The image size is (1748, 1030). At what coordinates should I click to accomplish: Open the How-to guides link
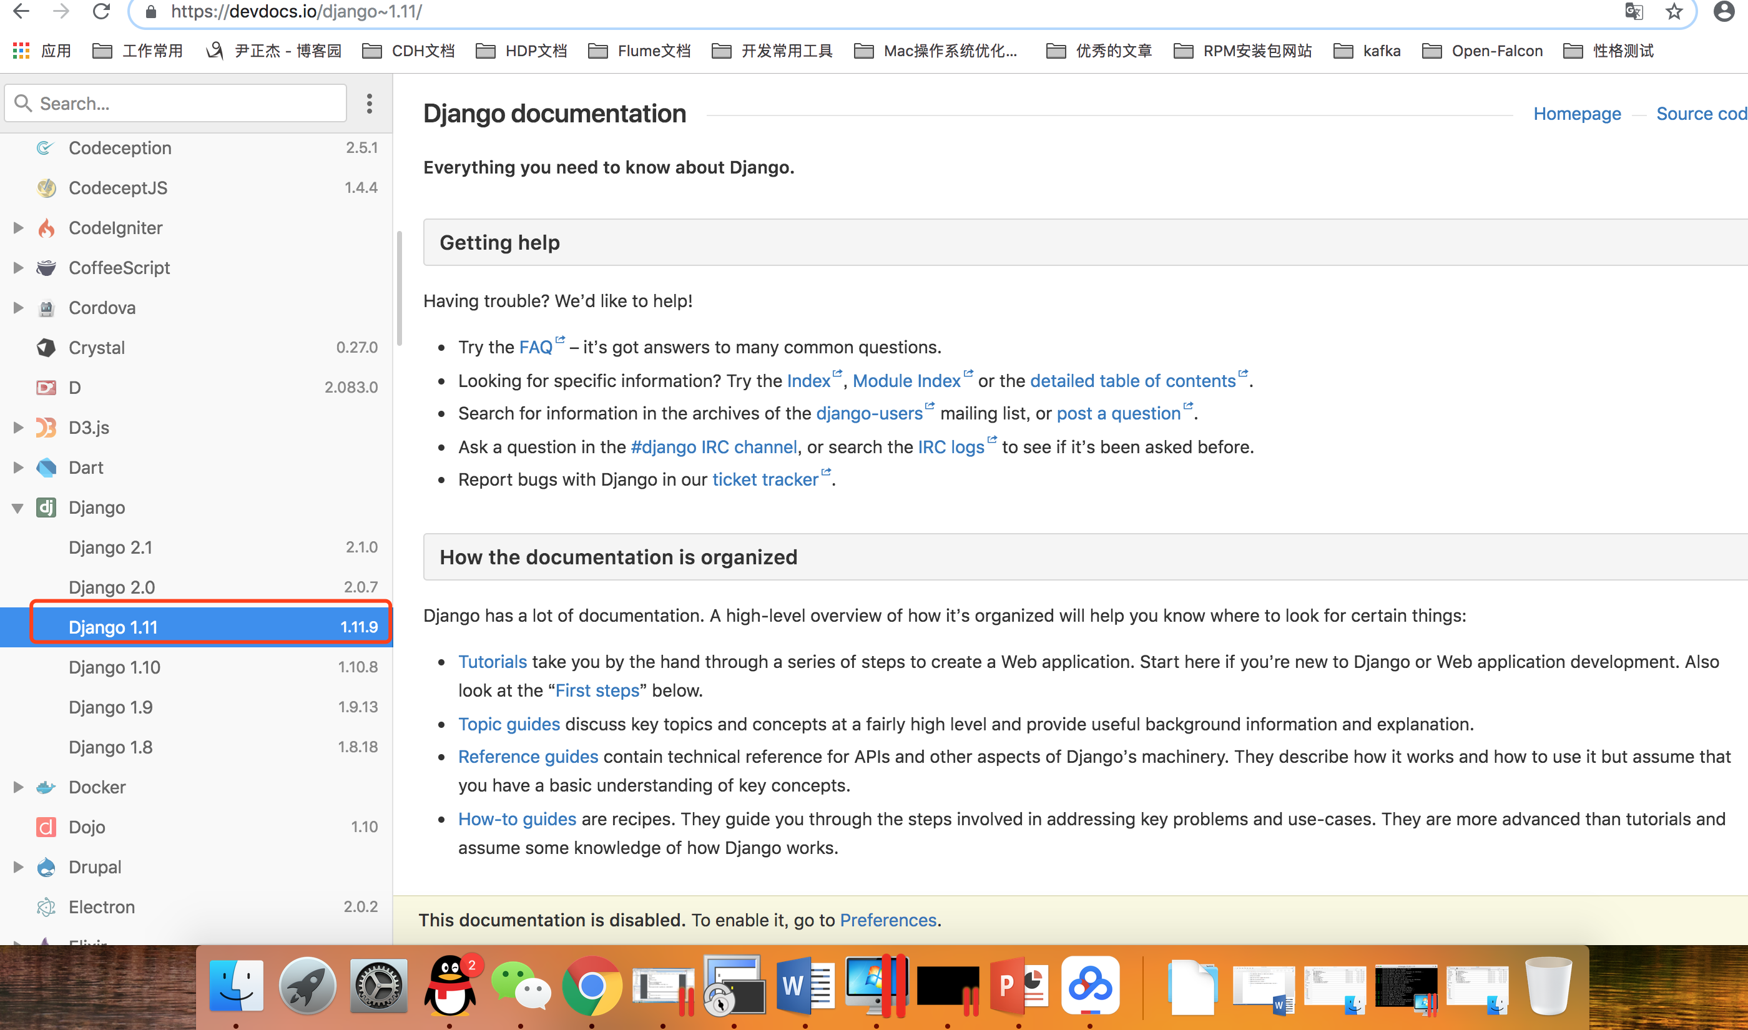(x=517, y=819)
